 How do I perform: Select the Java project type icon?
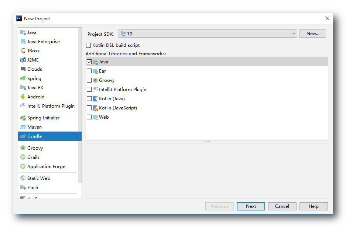click(23, 32)
